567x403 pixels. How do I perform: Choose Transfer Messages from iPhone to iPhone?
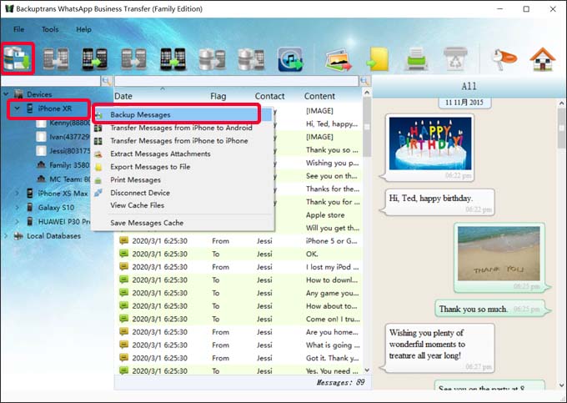[x=182, y=141]
